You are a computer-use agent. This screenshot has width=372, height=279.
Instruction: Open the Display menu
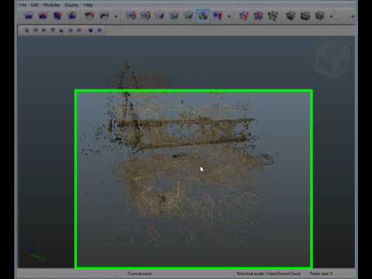pyautogui.click(x=71, y=5)
